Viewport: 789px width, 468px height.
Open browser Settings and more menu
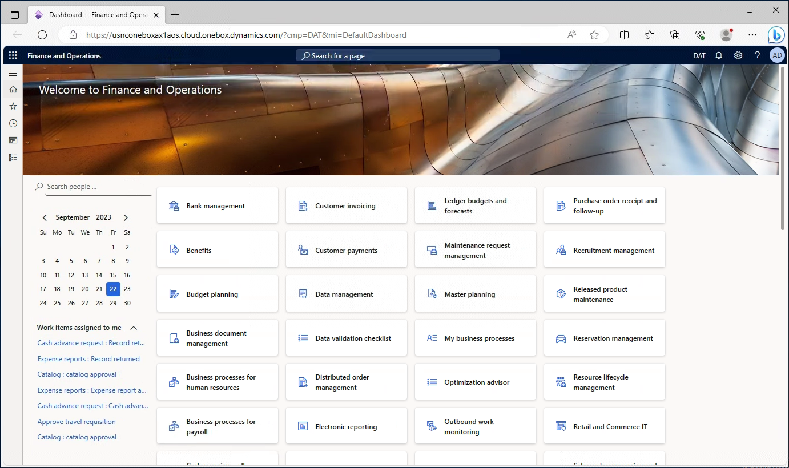pyautogui.click(x=752, y=35)
